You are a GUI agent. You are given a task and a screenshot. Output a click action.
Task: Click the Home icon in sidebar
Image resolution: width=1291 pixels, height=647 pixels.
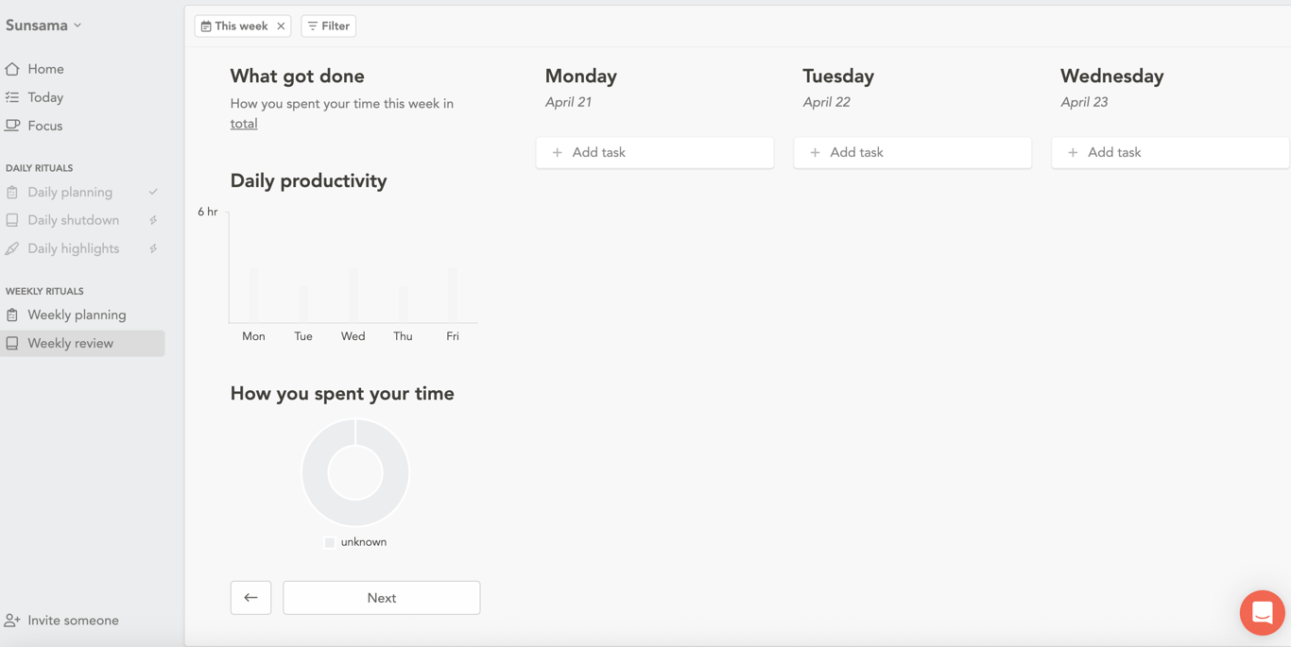coord(12,69)
